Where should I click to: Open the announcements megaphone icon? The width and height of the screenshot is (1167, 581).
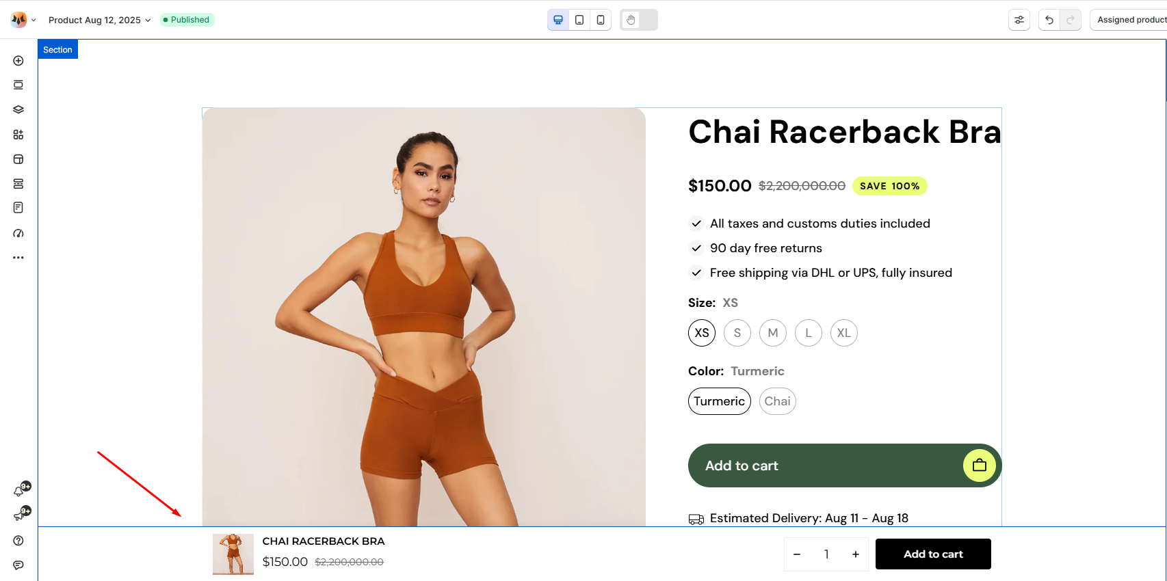19,516
